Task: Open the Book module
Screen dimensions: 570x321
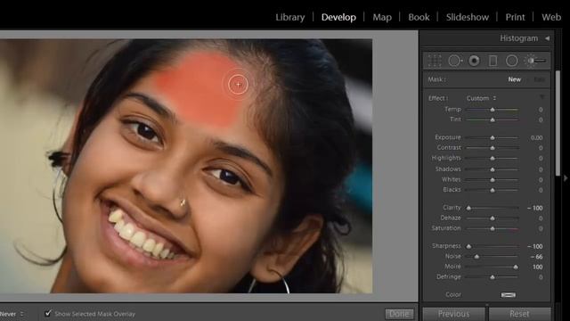Action: (x=419, y=17)
